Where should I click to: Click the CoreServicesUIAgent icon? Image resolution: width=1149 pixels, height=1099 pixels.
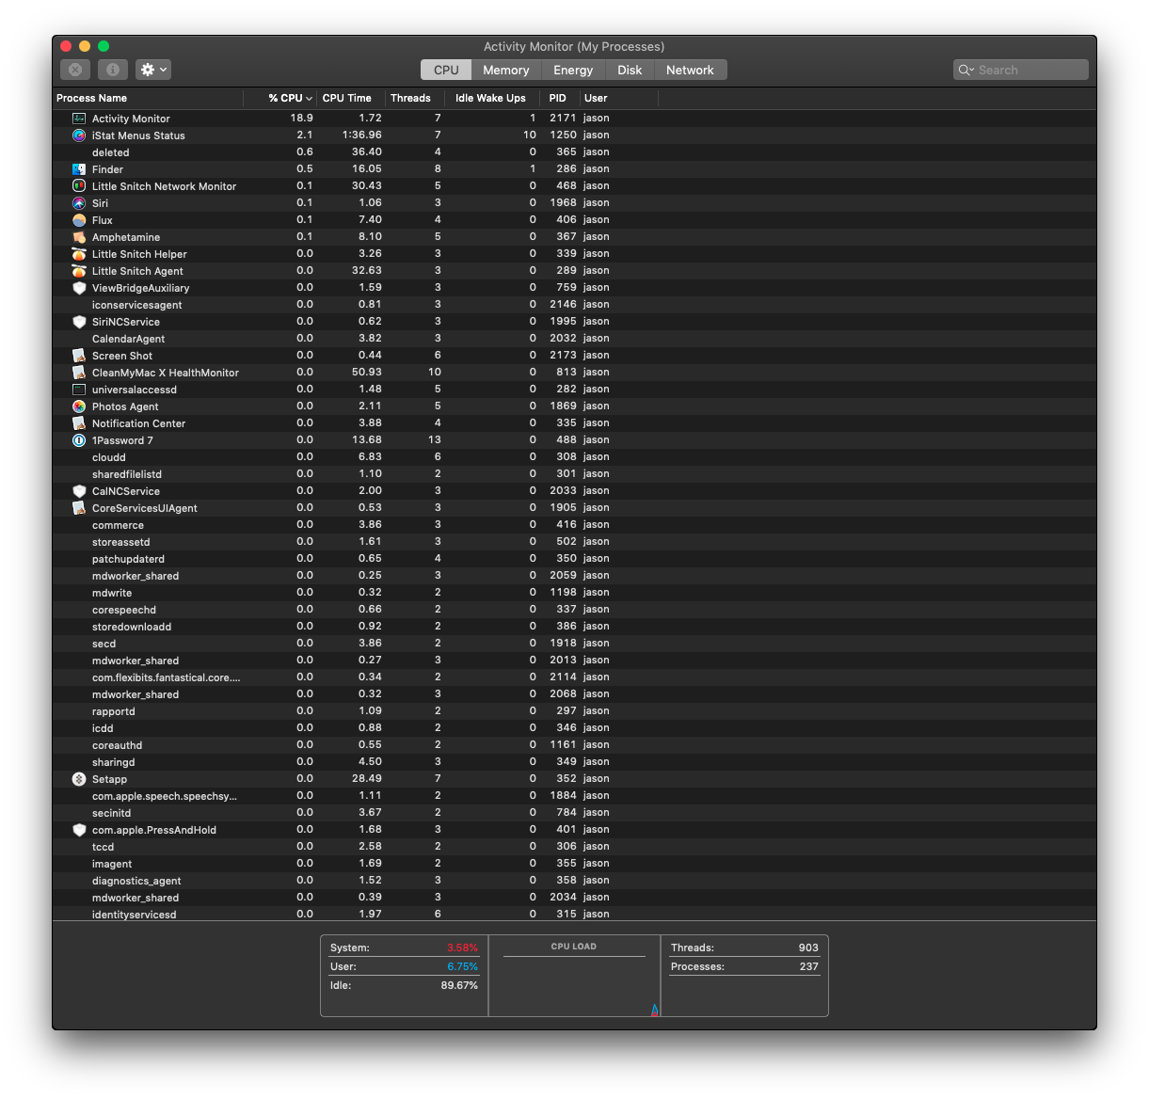pos(79,508)
